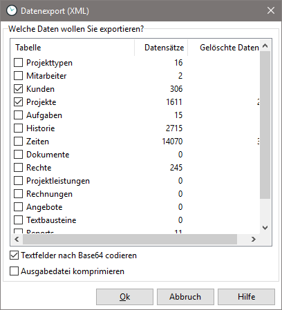Select the Zeiten table for export
Screen dimensions: 282x310
tap(18, 142)
